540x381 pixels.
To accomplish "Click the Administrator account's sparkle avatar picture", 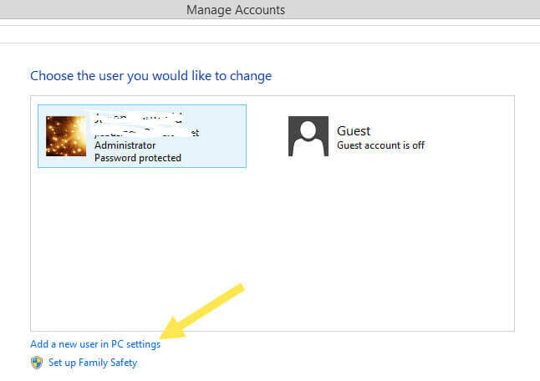I will coord(65,136).
